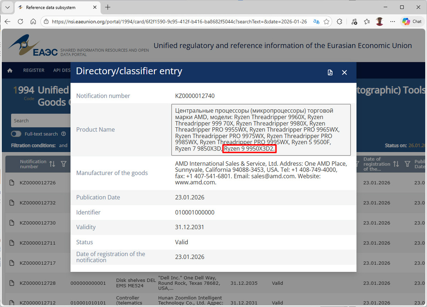Switch to the Reference data subsystem tab

click(x=51, y=7)
